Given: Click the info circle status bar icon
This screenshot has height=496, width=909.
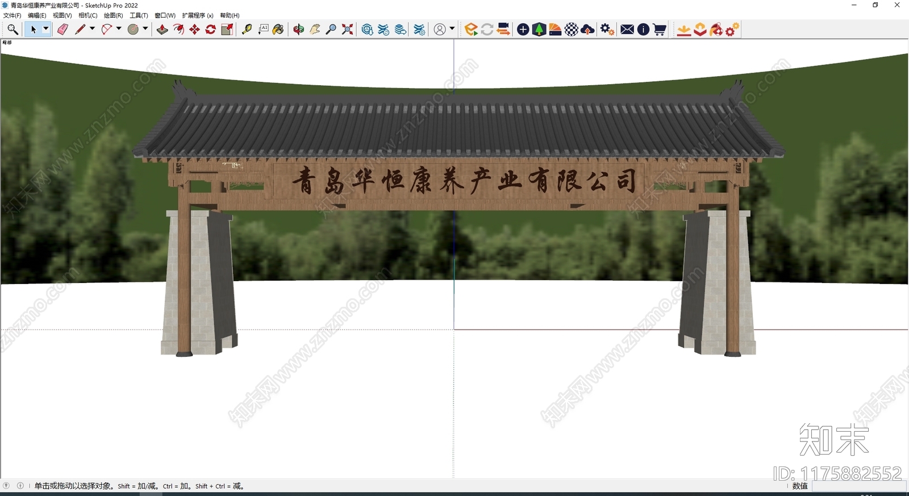Looking at the screenshot, I should click(x=20, y=486).
